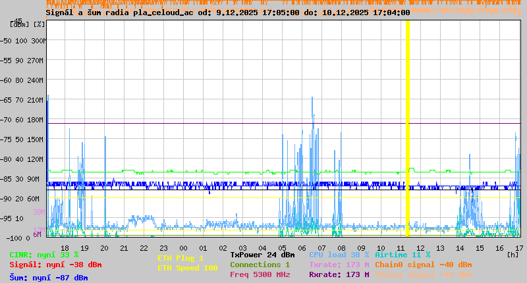The height and width of the screenshot is (283, 527).
Task: Click the 'Freq 5300 MHz' legend label
Action: (x=260, y=274)
